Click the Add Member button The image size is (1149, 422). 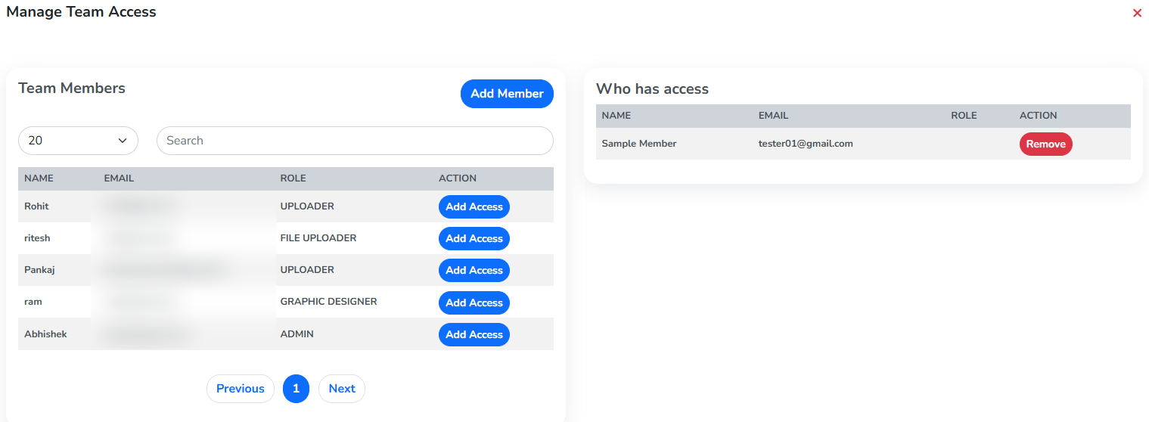507,94
